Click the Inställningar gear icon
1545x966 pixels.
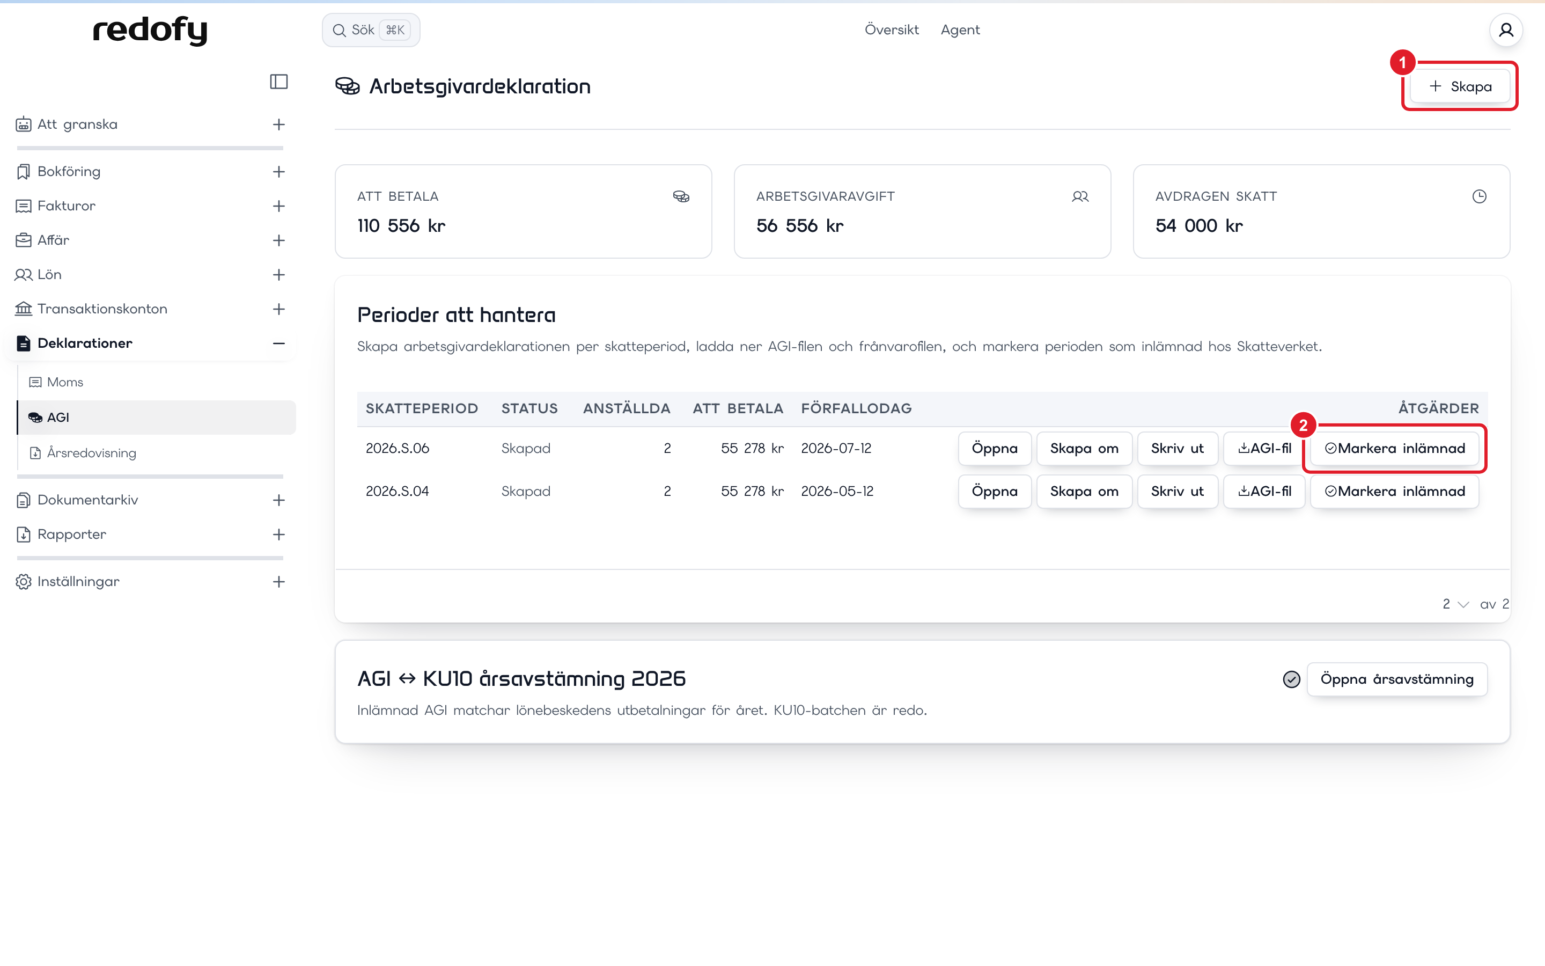click(x=24, y=581)
